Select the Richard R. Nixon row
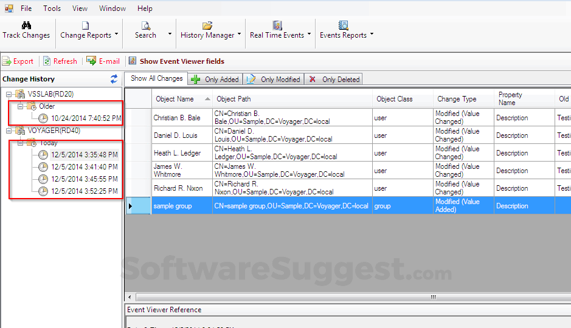 pos(348,188)
